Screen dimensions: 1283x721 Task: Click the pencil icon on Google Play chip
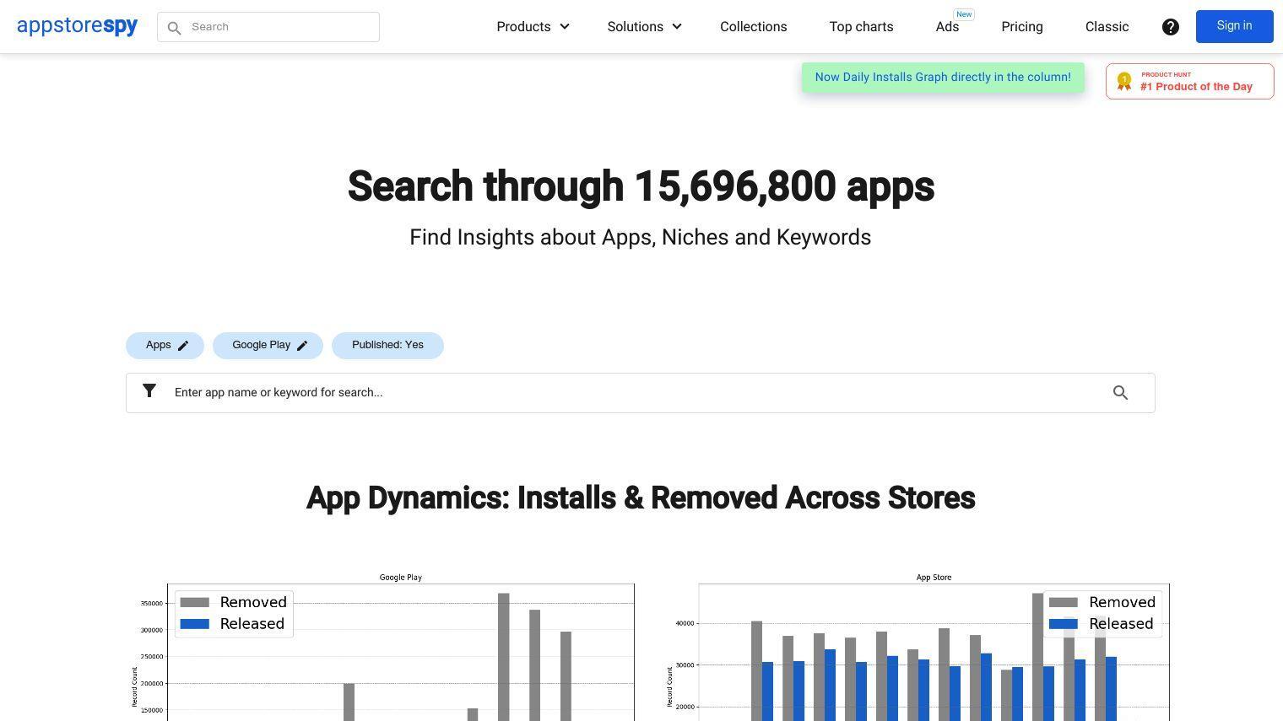(x=302, y=346)
